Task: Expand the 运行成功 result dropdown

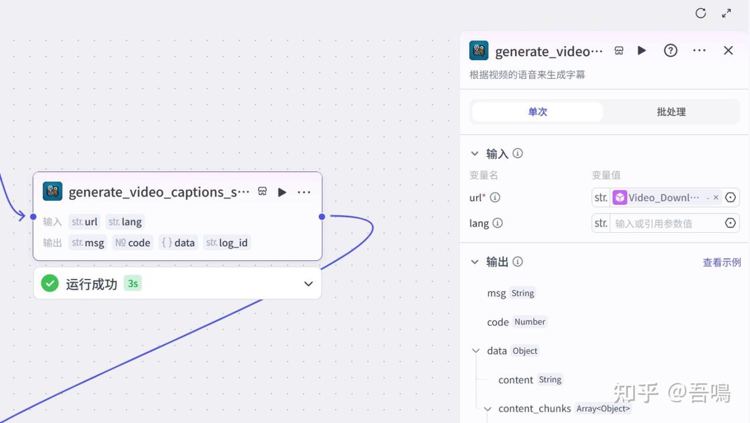Action: [308, 284]
